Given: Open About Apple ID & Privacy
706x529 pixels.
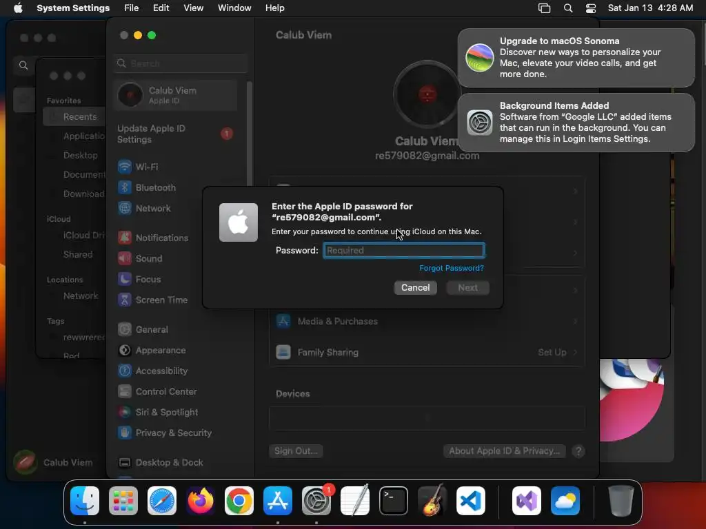Looking at the screenshot, I should point(504,450).
